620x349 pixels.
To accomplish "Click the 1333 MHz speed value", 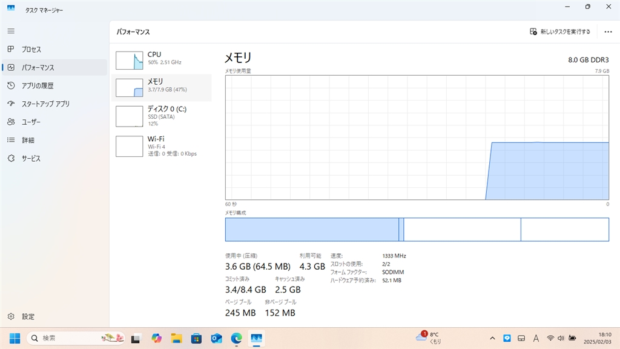I will pyautogui.click(x=394, y=256).
